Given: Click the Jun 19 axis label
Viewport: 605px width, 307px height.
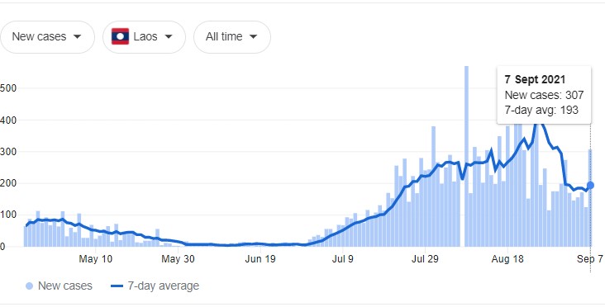Looking at the screenshot, I should [x=260, y=259].
